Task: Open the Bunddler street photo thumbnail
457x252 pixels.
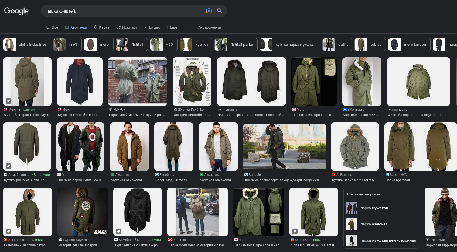Action: [284, 147]
